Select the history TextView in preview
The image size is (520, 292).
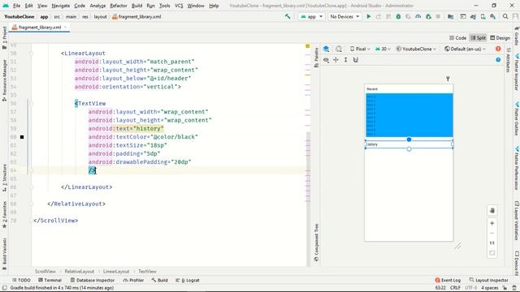pyautogui.click(x=409, y=144)
